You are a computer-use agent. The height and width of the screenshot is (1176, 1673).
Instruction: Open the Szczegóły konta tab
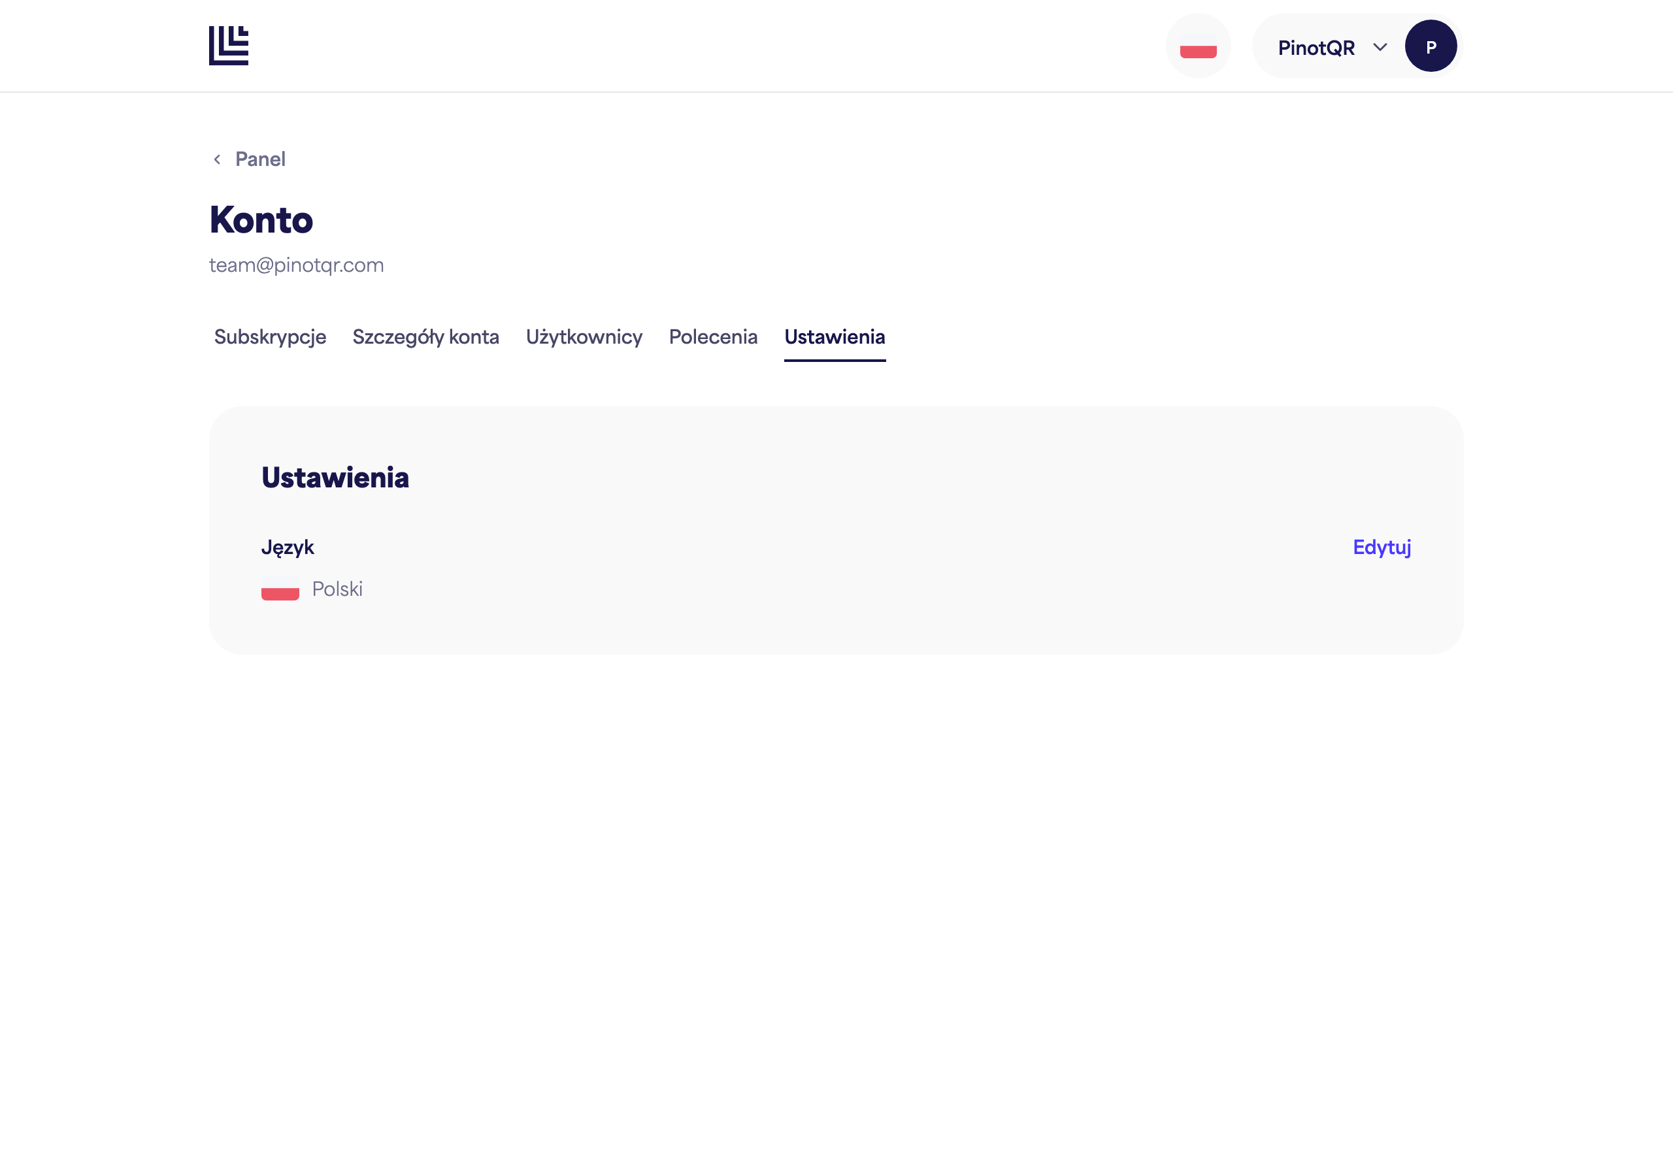(x=425, y=336)
